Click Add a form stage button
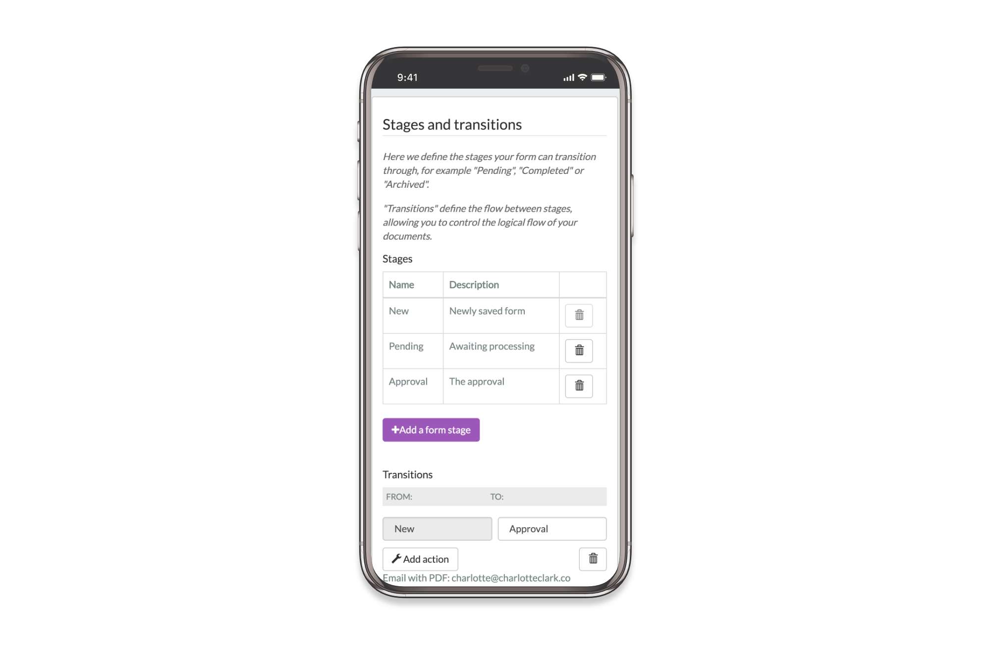 click(x=431, y=429)
